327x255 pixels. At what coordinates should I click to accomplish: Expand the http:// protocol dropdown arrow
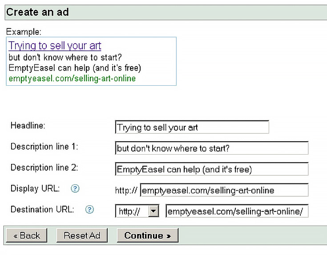tap(153, 211)
